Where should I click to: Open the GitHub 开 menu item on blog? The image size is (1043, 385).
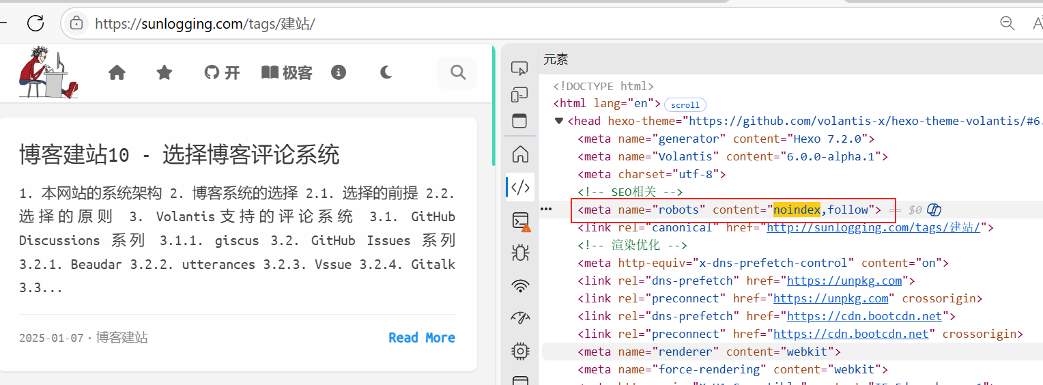click(x=223, y=72)
